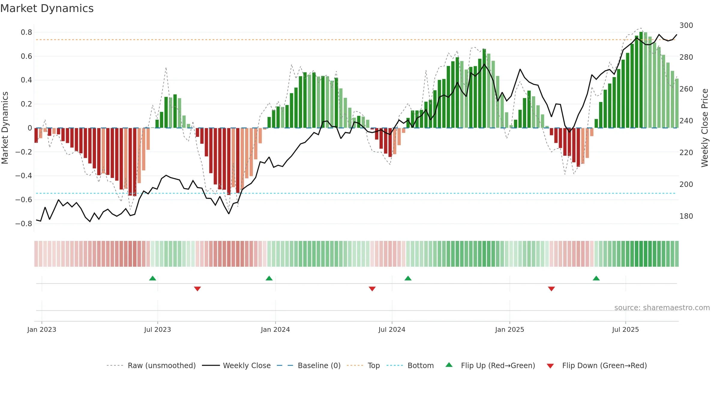Select the flip-up marker just before Jan 2024
Image resolution: width=720 pixels, height=405 pixels.
pyautogui.click(x=269, y=278)
